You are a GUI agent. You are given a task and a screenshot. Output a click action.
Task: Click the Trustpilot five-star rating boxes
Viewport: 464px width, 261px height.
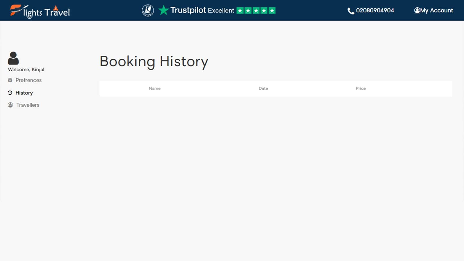pyautogui.click(x=256, y=11)
